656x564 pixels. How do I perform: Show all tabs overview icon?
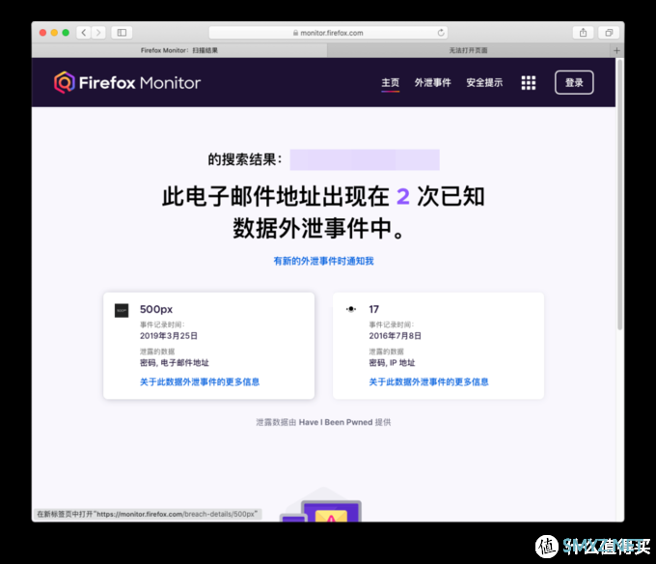pyautogui.click(x=609, y=32)
